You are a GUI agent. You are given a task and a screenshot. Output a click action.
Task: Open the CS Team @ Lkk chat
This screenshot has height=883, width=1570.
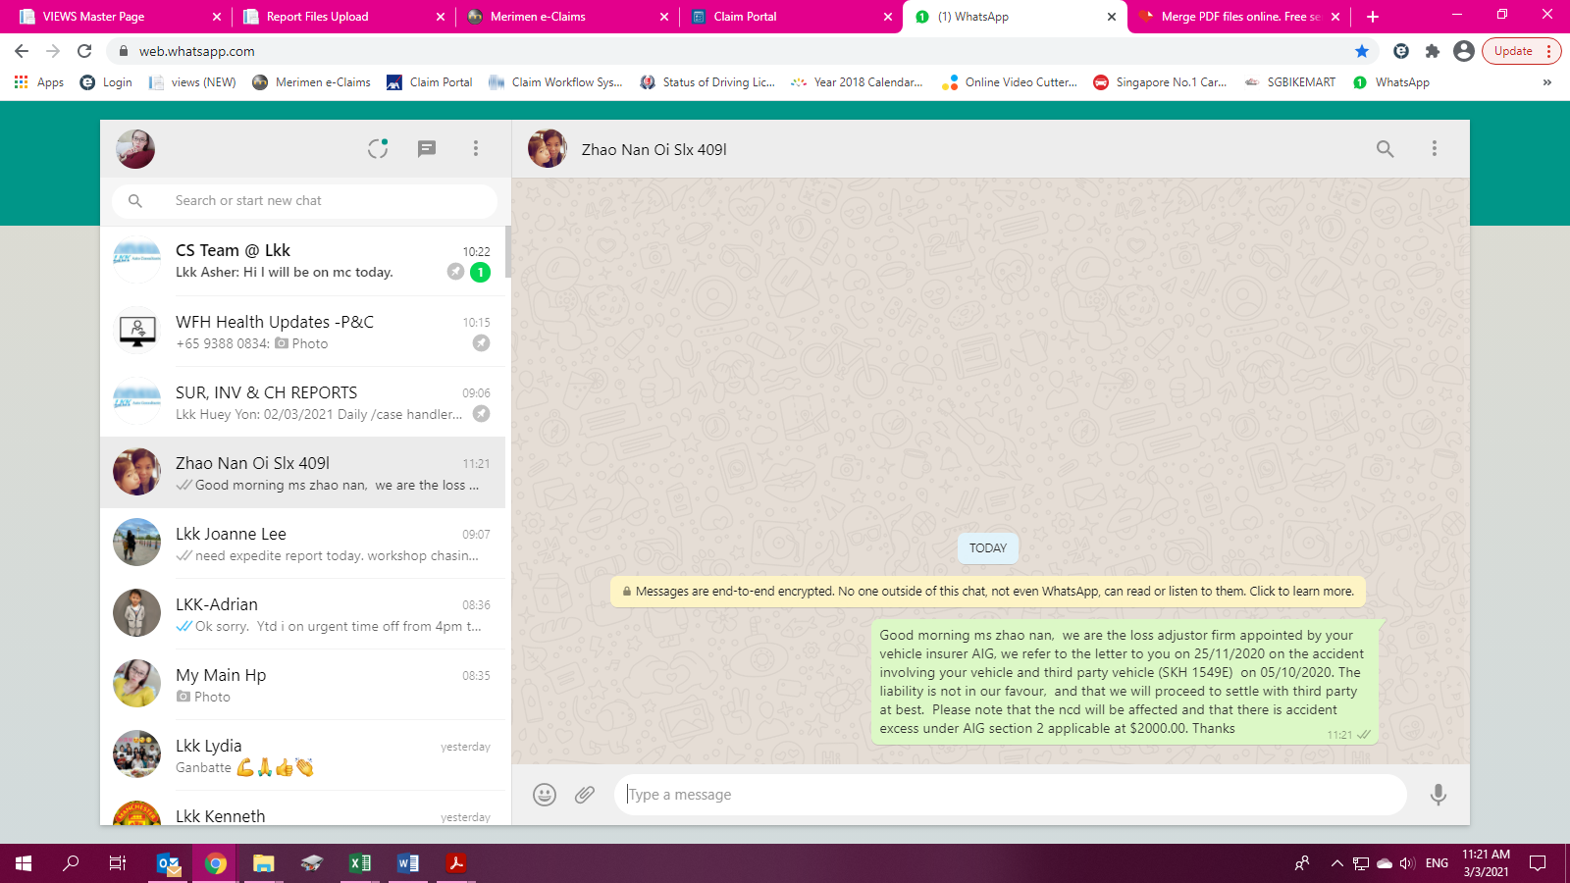point(304,261)
